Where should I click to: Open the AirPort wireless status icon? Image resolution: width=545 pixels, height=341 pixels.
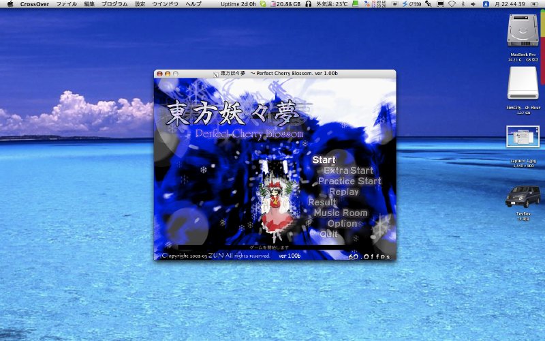[x=452, y=4]
